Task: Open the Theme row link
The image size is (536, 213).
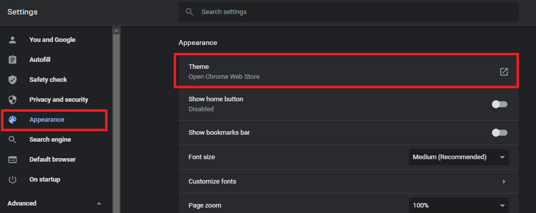Action: pos(348,71)
